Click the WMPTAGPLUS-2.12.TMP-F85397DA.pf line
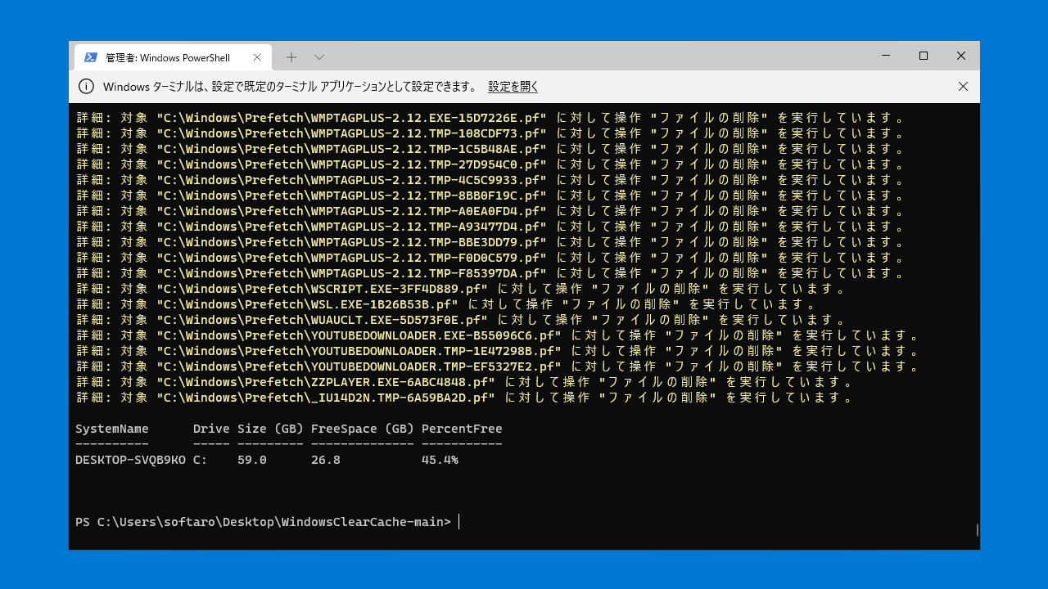This screenshot has height=589, width=1048. pyautogui.click(x=490, y=273)
